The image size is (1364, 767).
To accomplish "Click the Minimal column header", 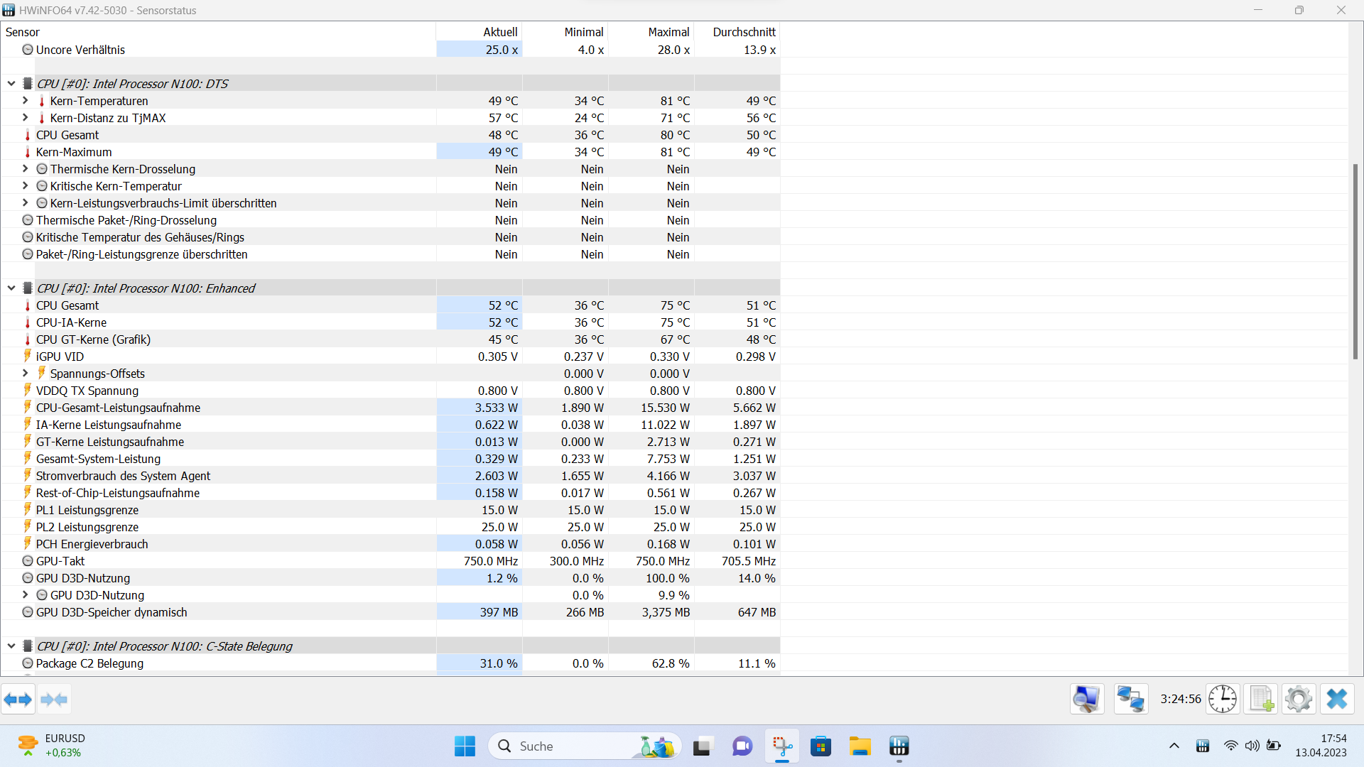I will [565, 32].
